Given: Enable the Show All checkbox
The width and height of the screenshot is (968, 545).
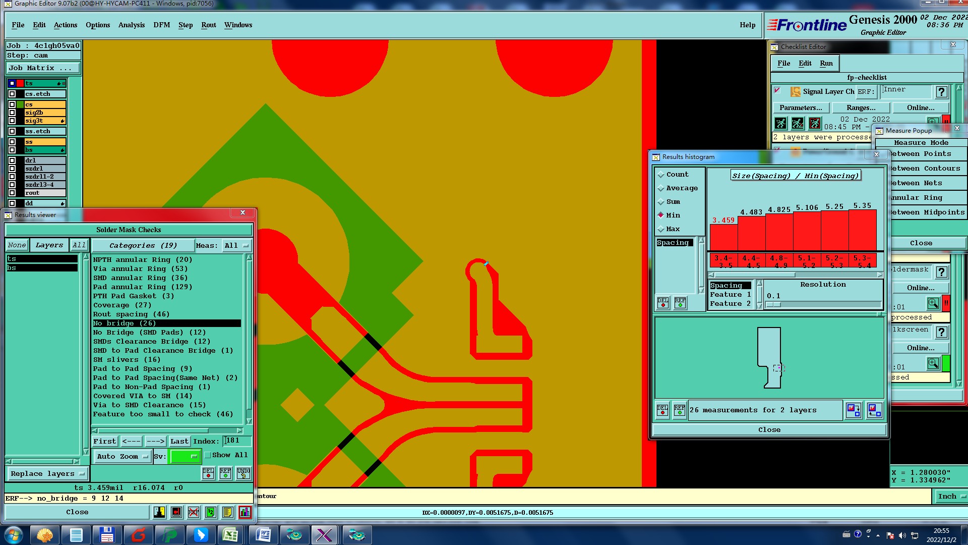Looking at the screenshot, I should click(x=208, y=455).
